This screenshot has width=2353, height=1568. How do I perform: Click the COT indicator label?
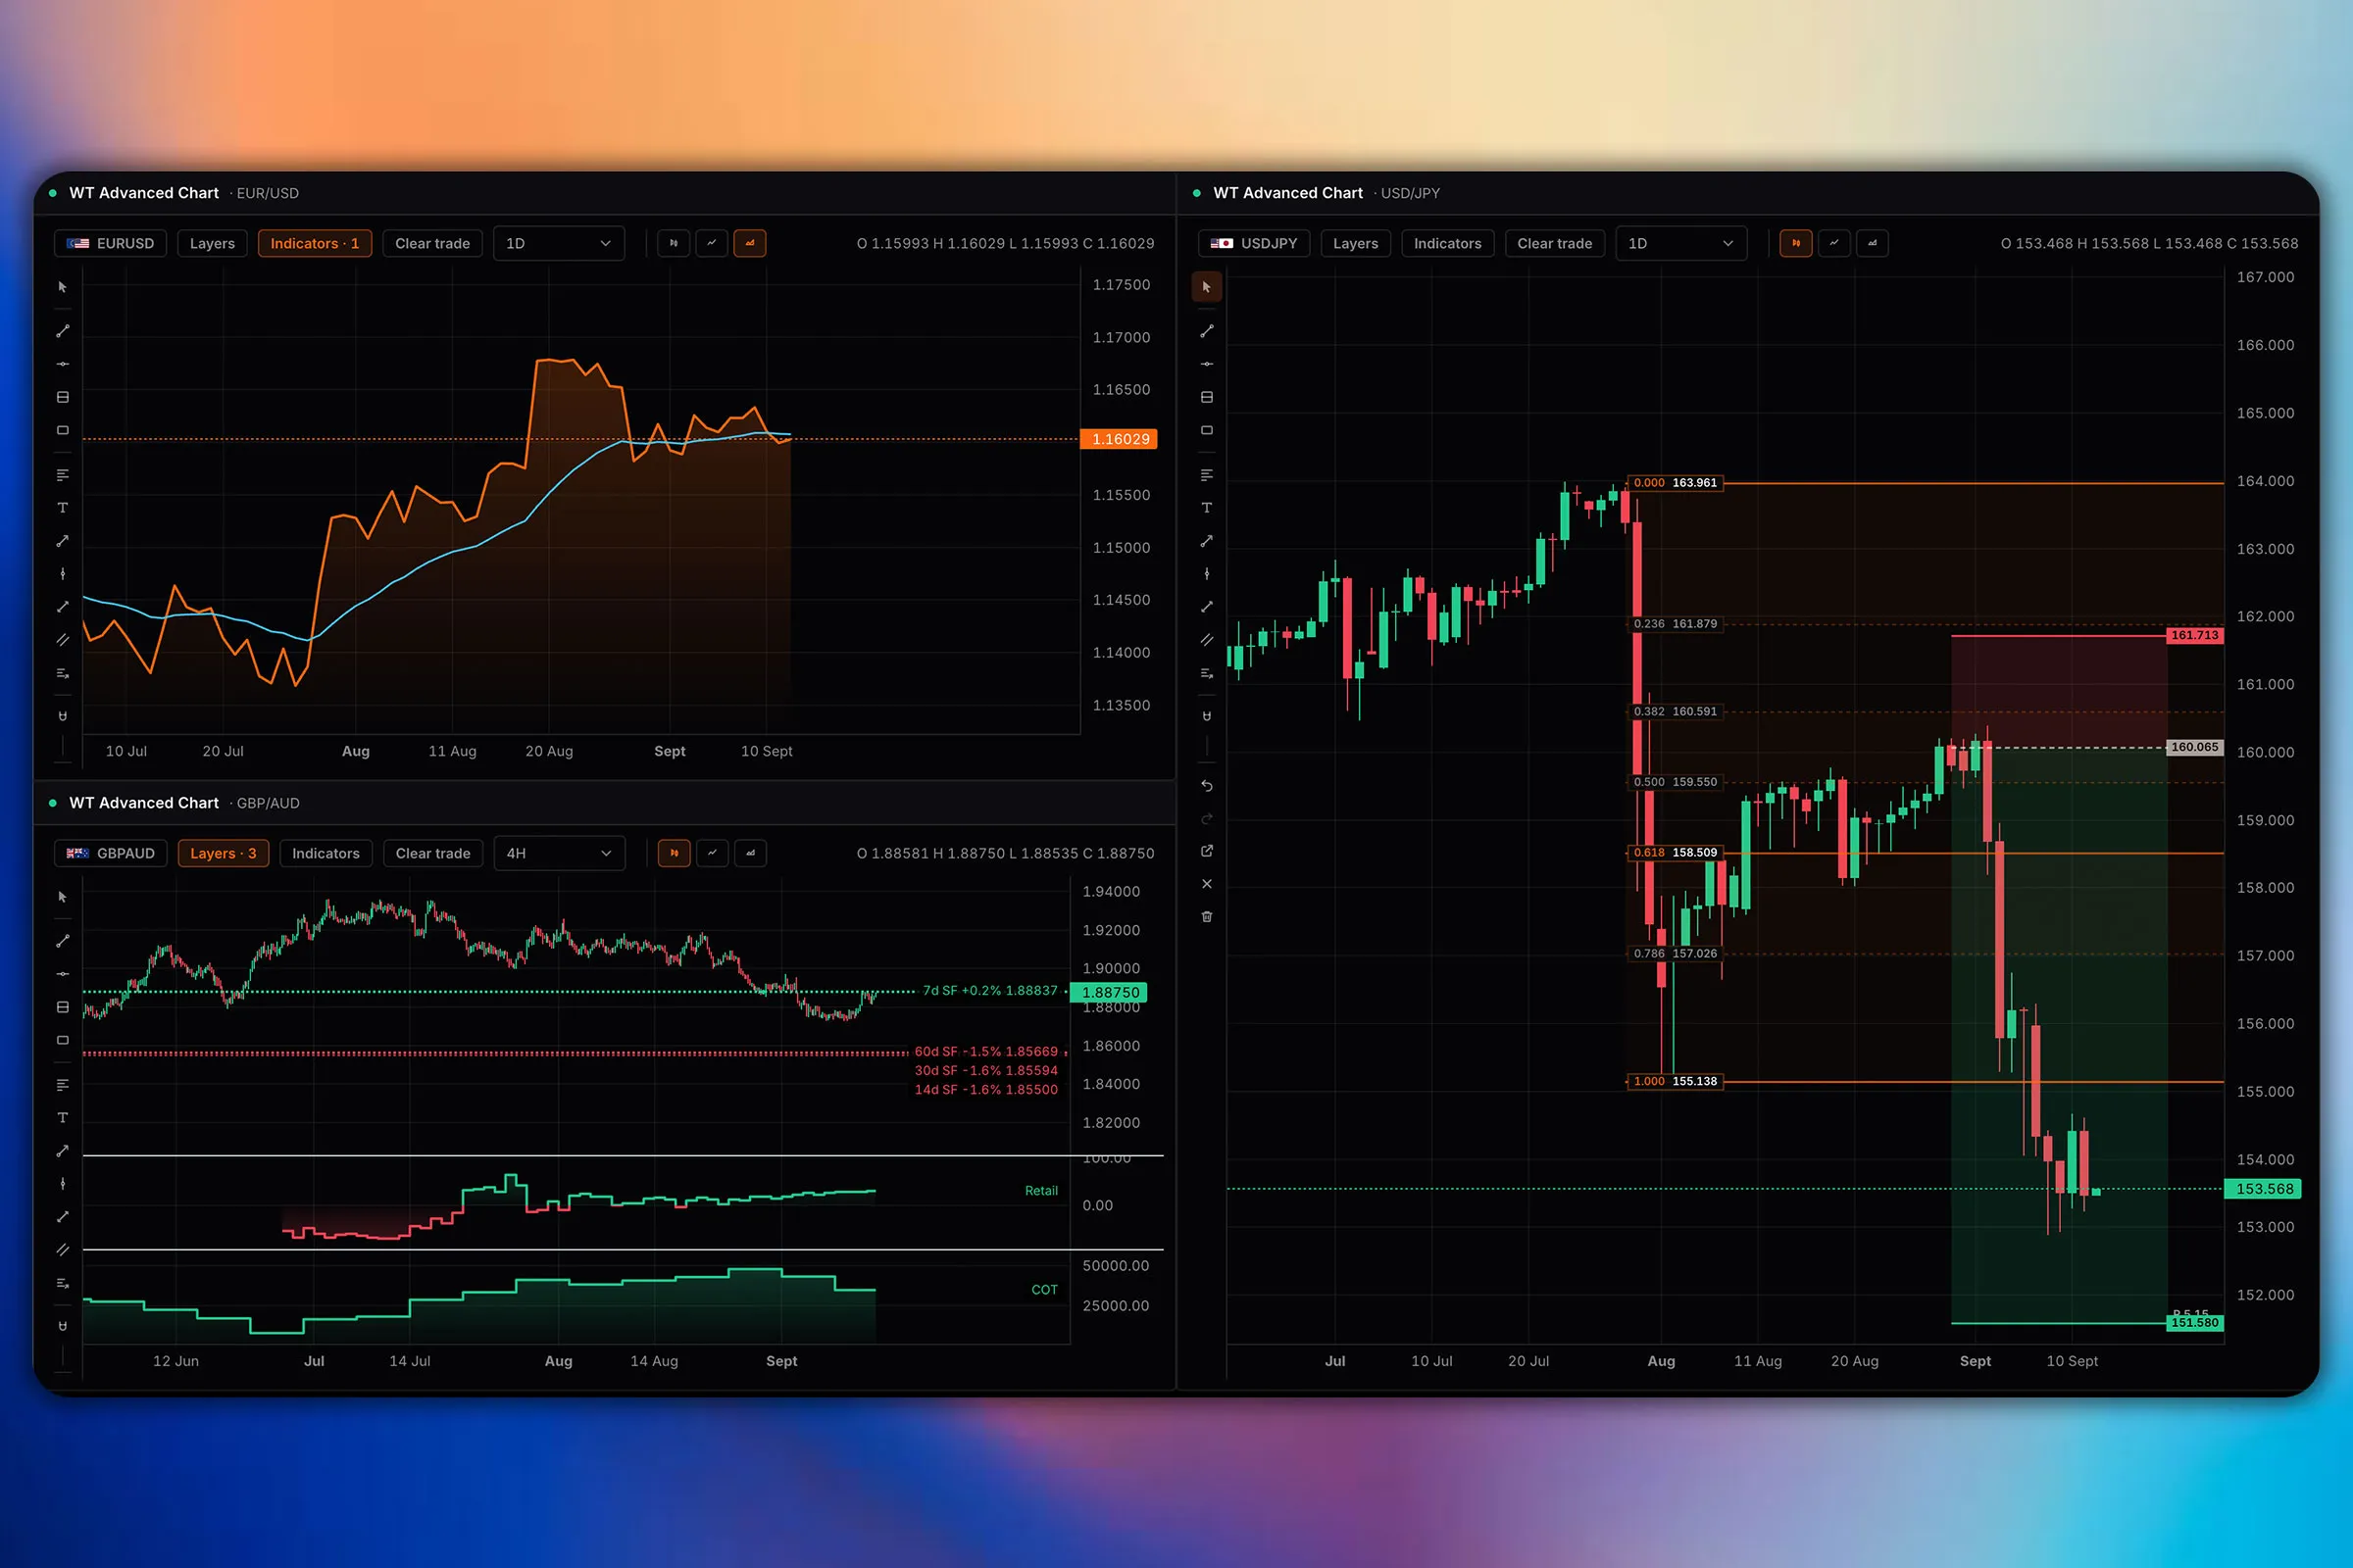(1044, 1289)
